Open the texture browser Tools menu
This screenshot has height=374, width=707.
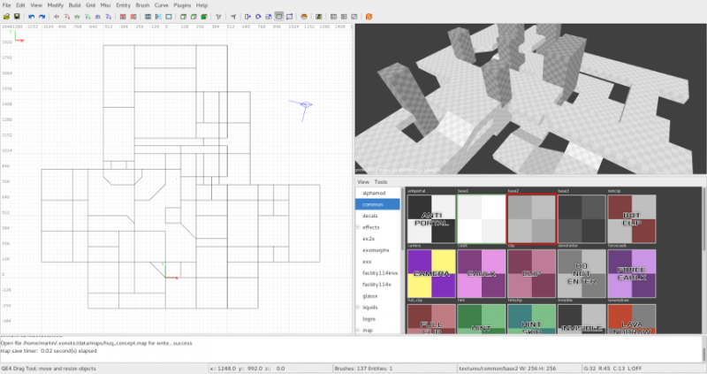click(380, 181)
